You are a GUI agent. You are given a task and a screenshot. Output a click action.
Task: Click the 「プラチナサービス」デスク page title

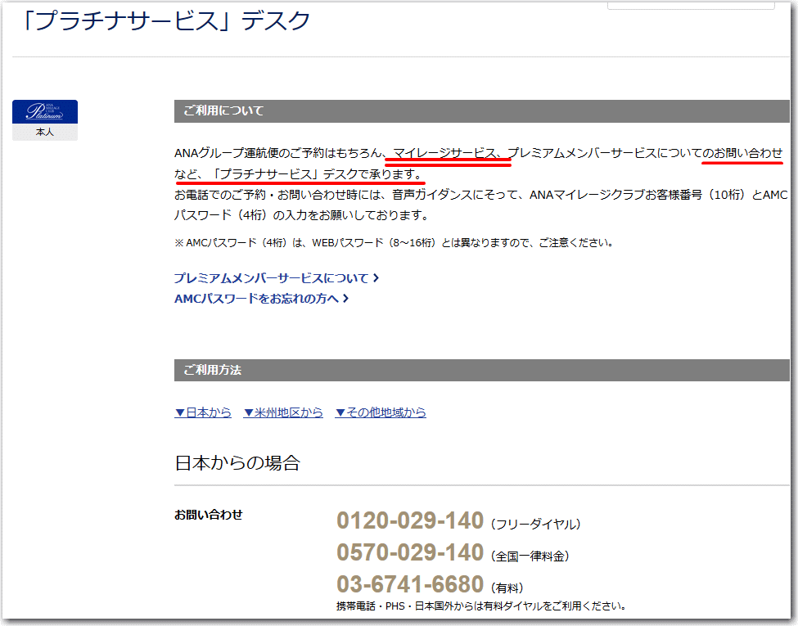[x=166, y=21]
